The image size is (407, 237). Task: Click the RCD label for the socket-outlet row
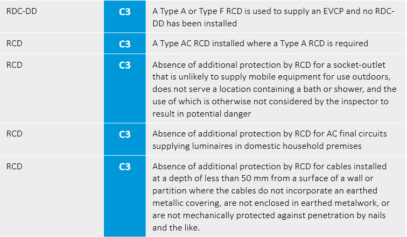pyautogui.click(x=14, y=66)
